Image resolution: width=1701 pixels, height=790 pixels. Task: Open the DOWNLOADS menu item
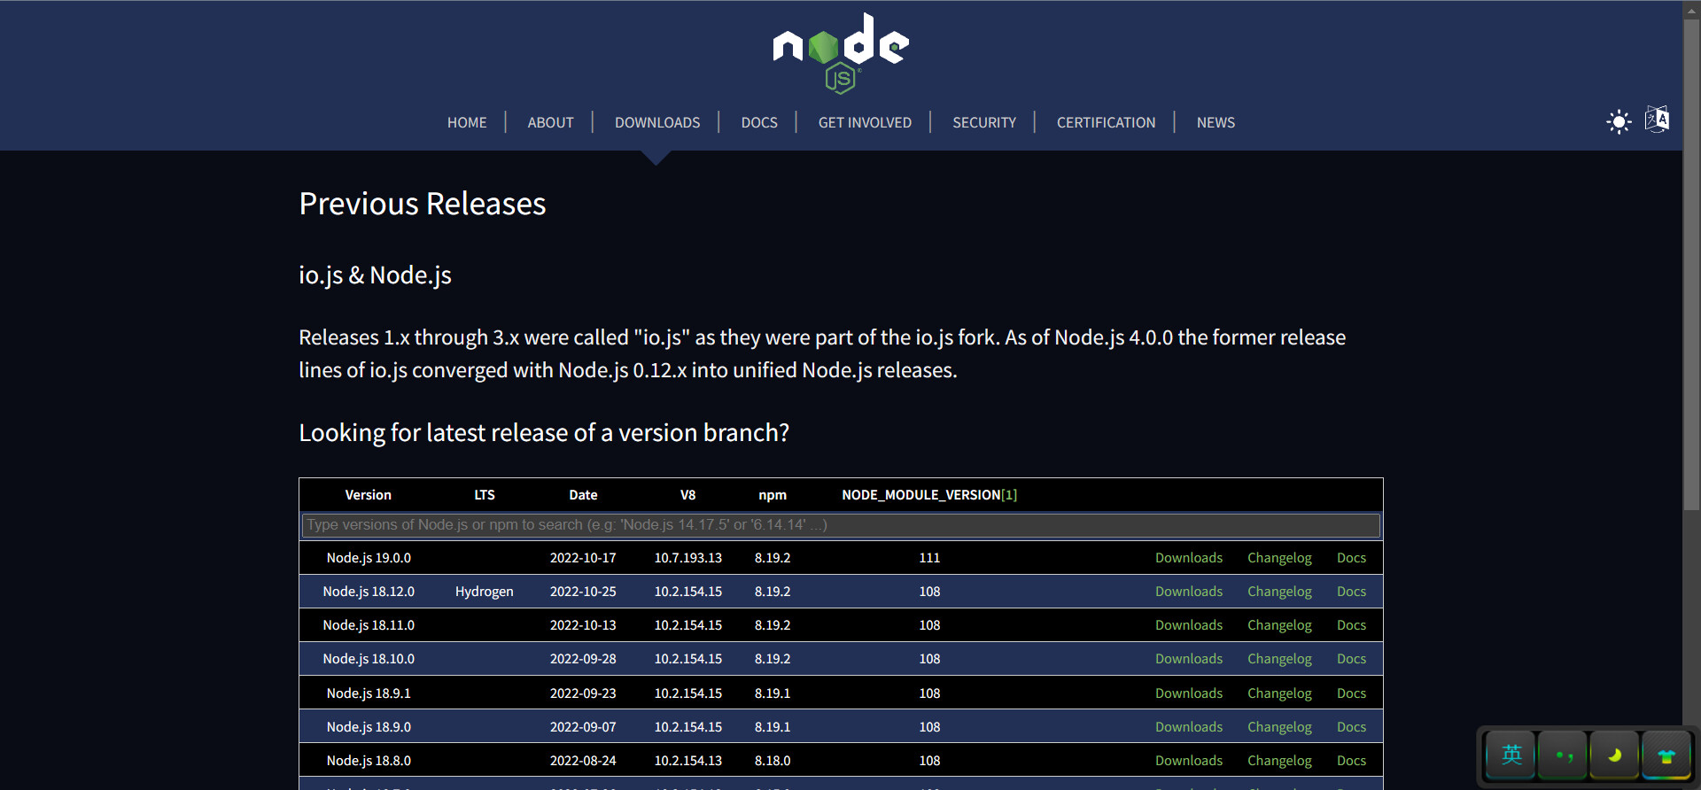click(657, 122)
